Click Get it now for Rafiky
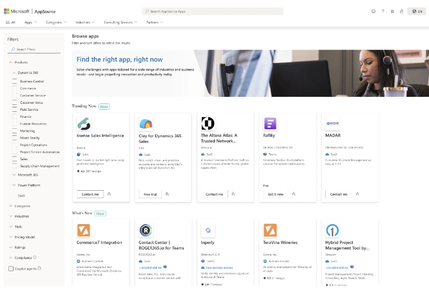The height and width of the screenshot is (291, 429). tap(276, 194)
